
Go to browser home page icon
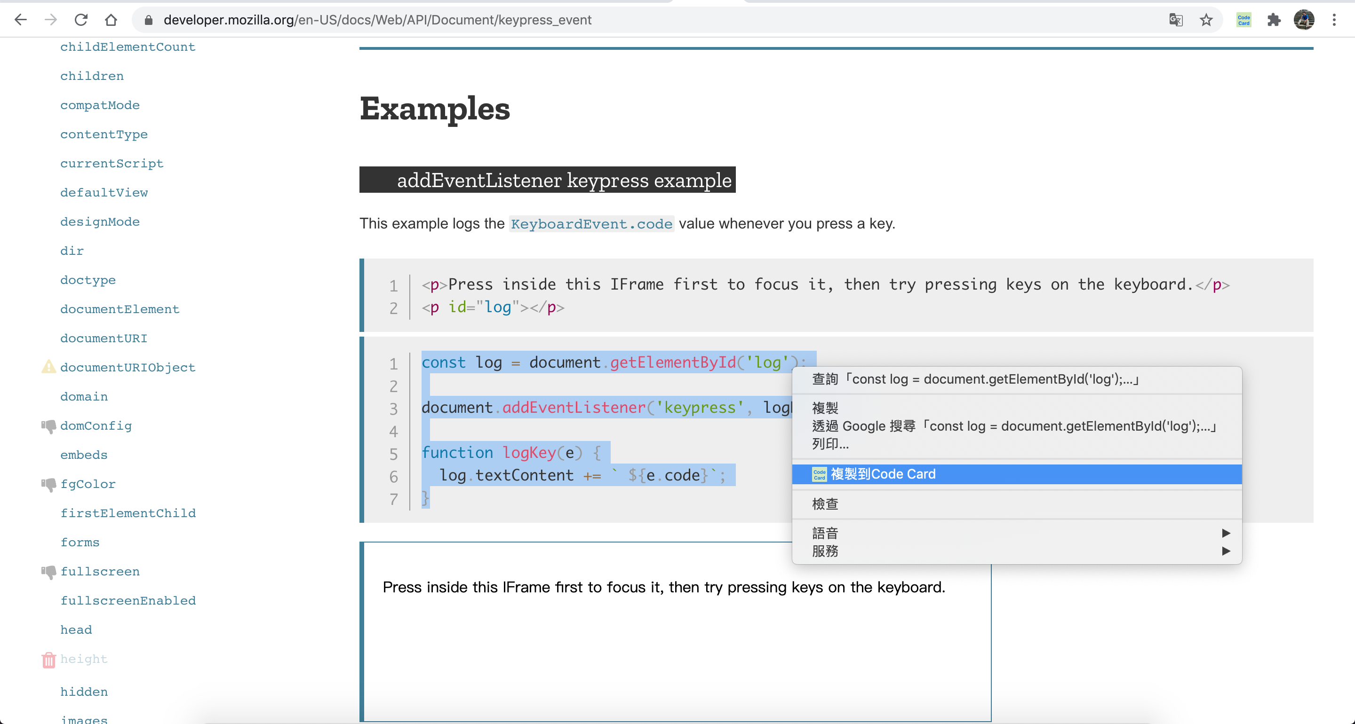pyautogui.click(x=111, y=20)
